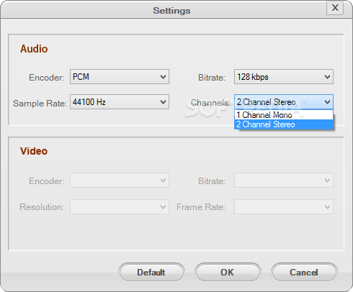Click the Default button
Viewport: 353px width, 292px height.
click(151, 272)
